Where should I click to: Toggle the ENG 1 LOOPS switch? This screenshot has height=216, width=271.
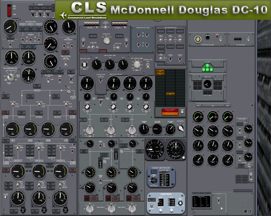pyautogui.click(x=161, y=39)
